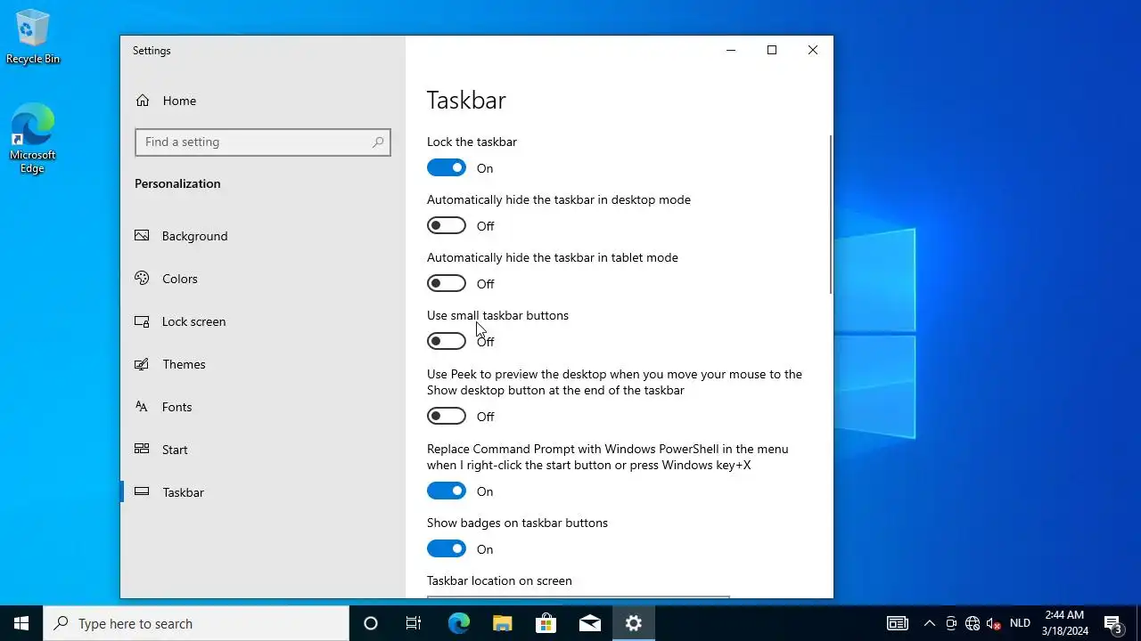Minimize the Settings window
This screenshot has width=1141, height=641.
coord(731,50)
